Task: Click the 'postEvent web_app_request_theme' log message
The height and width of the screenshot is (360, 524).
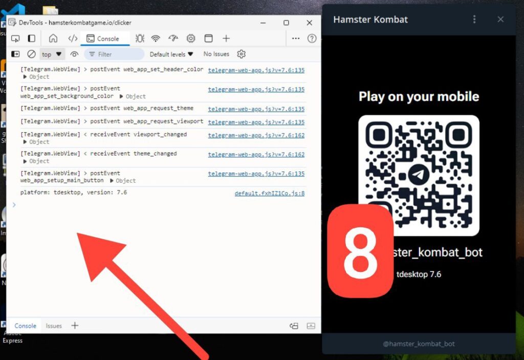Action: [142, 108]
